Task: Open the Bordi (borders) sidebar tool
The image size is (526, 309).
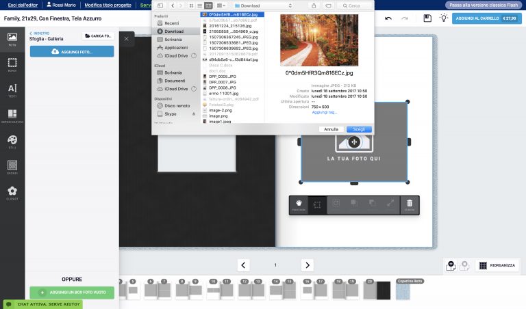Action: pos(12,65)
